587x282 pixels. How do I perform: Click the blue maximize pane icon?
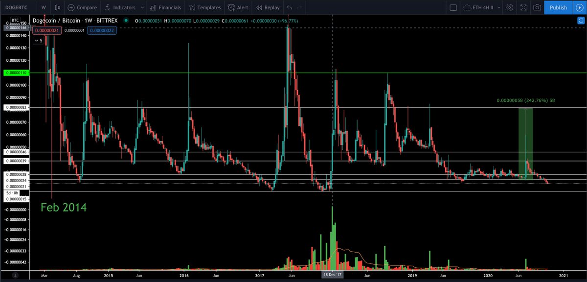pos(581,21)
